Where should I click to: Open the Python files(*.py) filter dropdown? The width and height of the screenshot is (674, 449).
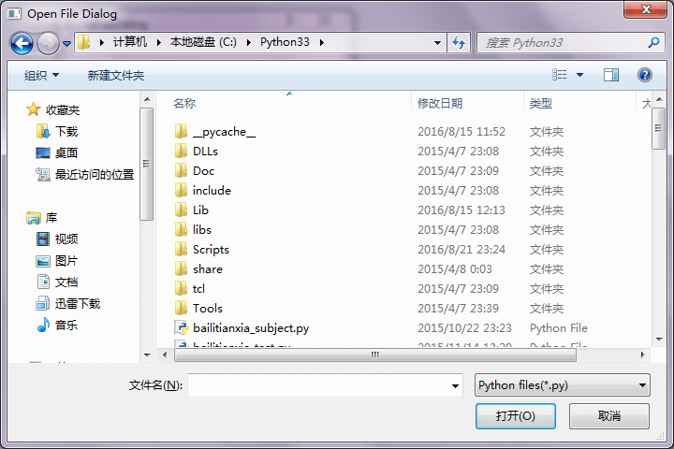563,385
